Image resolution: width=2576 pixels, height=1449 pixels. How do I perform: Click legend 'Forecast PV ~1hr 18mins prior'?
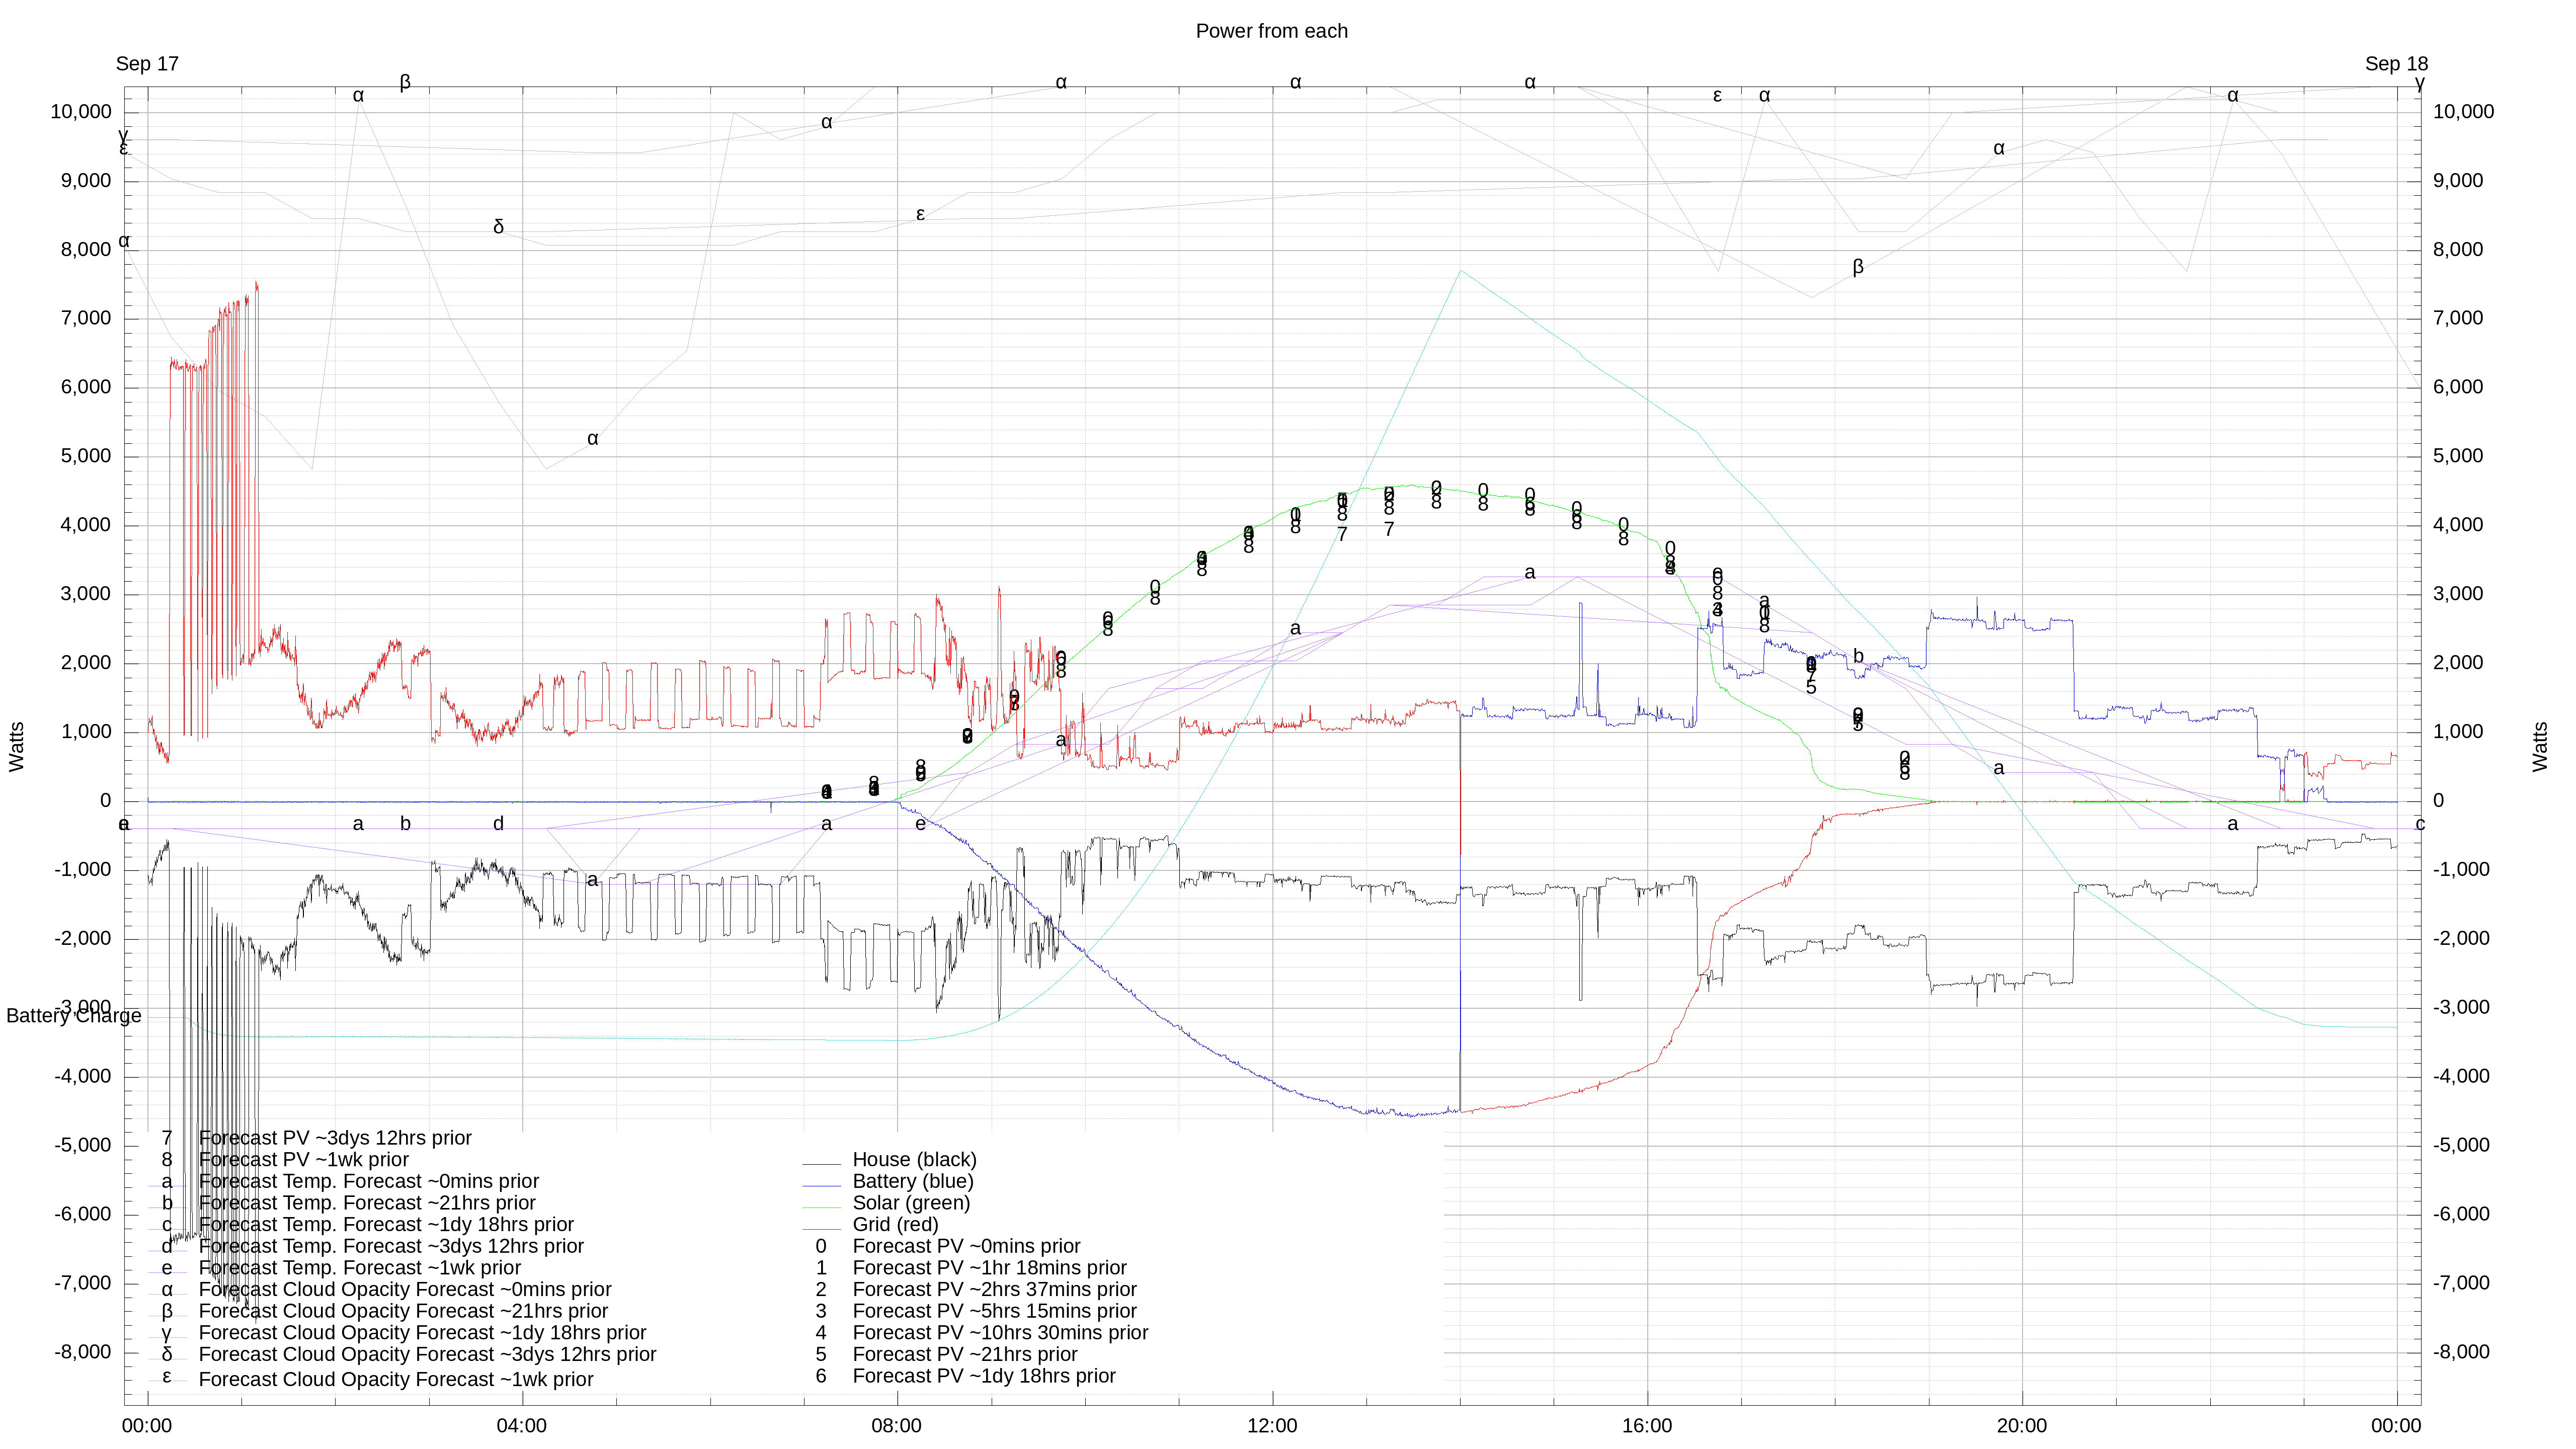pyautogui.click(x=989, y=1268)
